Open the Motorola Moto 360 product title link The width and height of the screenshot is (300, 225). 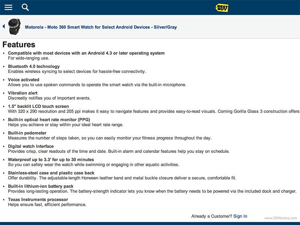click(x=101, y=27)
